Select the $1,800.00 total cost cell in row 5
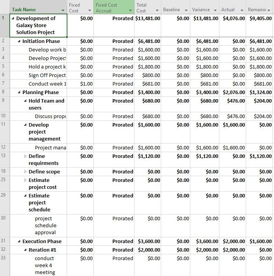This screenshot has width=274, height=276. (148, 67)
